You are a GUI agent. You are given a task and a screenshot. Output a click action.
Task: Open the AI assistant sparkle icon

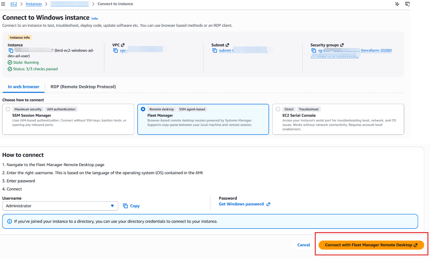(397, 4)
